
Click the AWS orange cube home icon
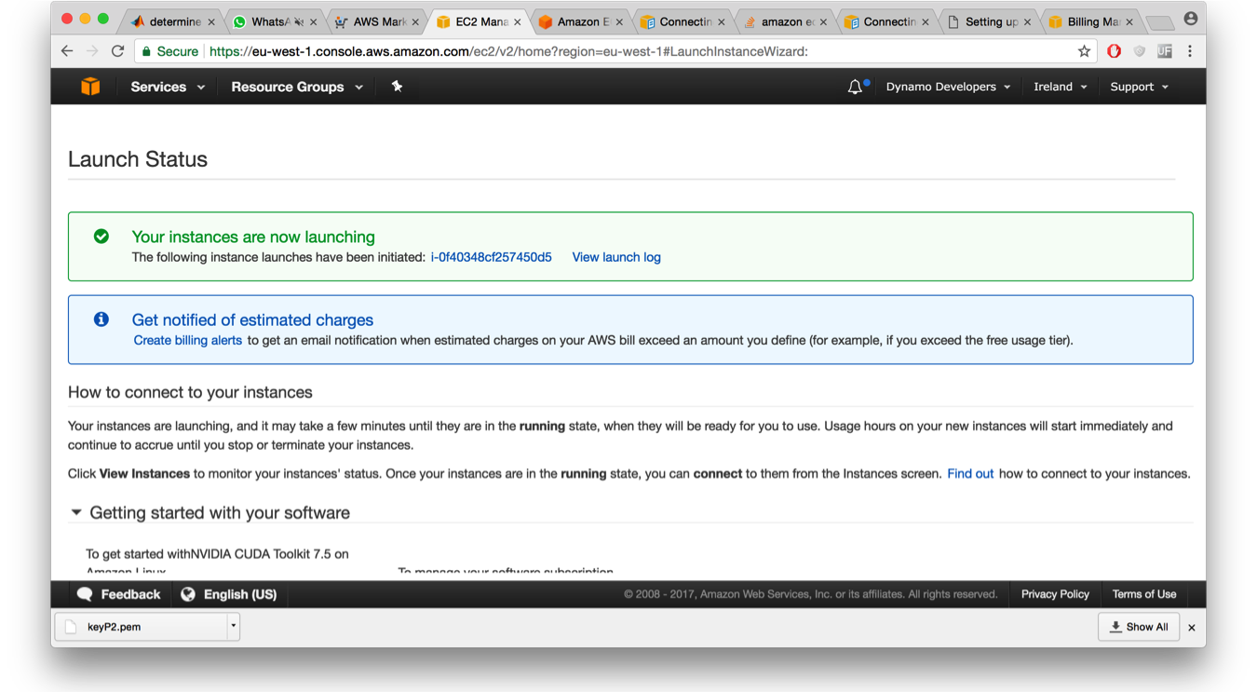coord(90,87)
